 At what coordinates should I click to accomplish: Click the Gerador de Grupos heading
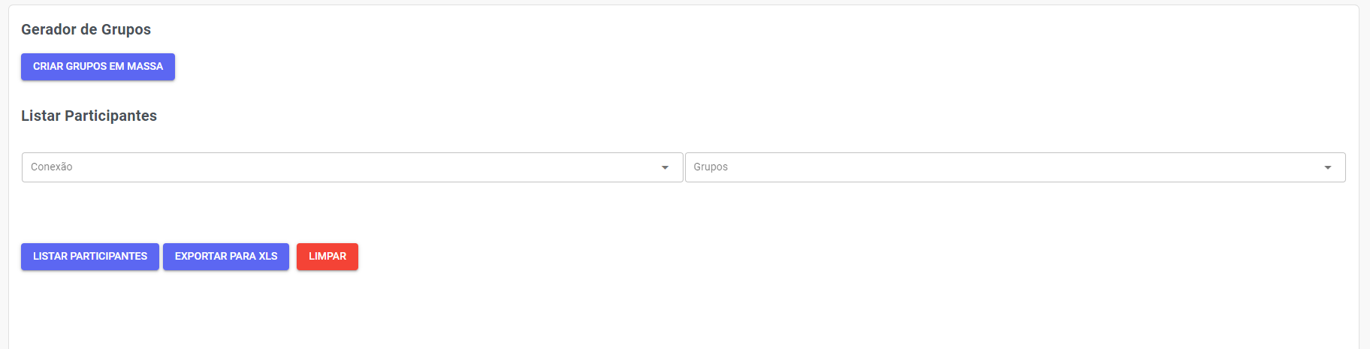coord(86,29)
